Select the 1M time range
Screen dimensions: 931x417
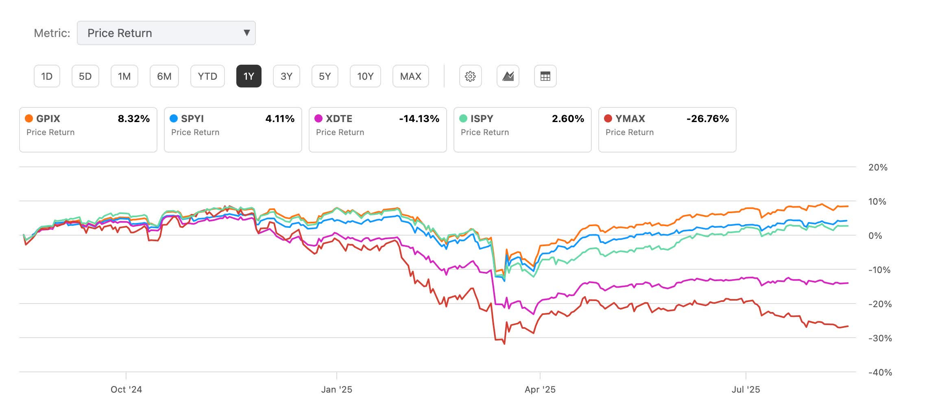point(124,76)
